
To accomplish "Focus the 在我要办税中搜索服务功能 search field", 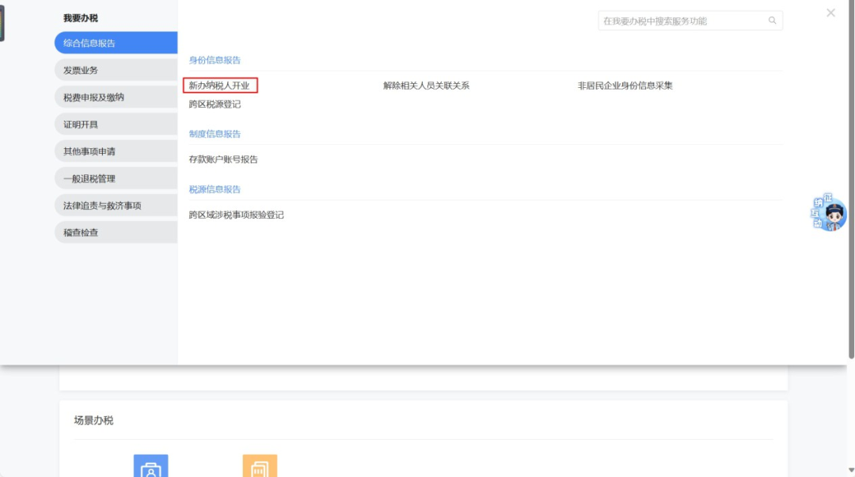I will coord(690,21).
